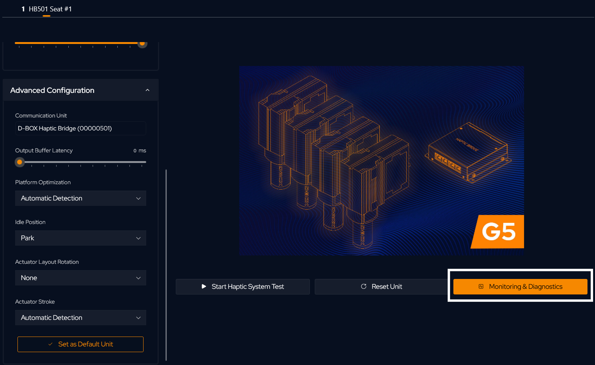Viewport: 595px width, 365px height.
Task: Click the Monitoring & Diagnostics icon
Action: click(481, 287)
